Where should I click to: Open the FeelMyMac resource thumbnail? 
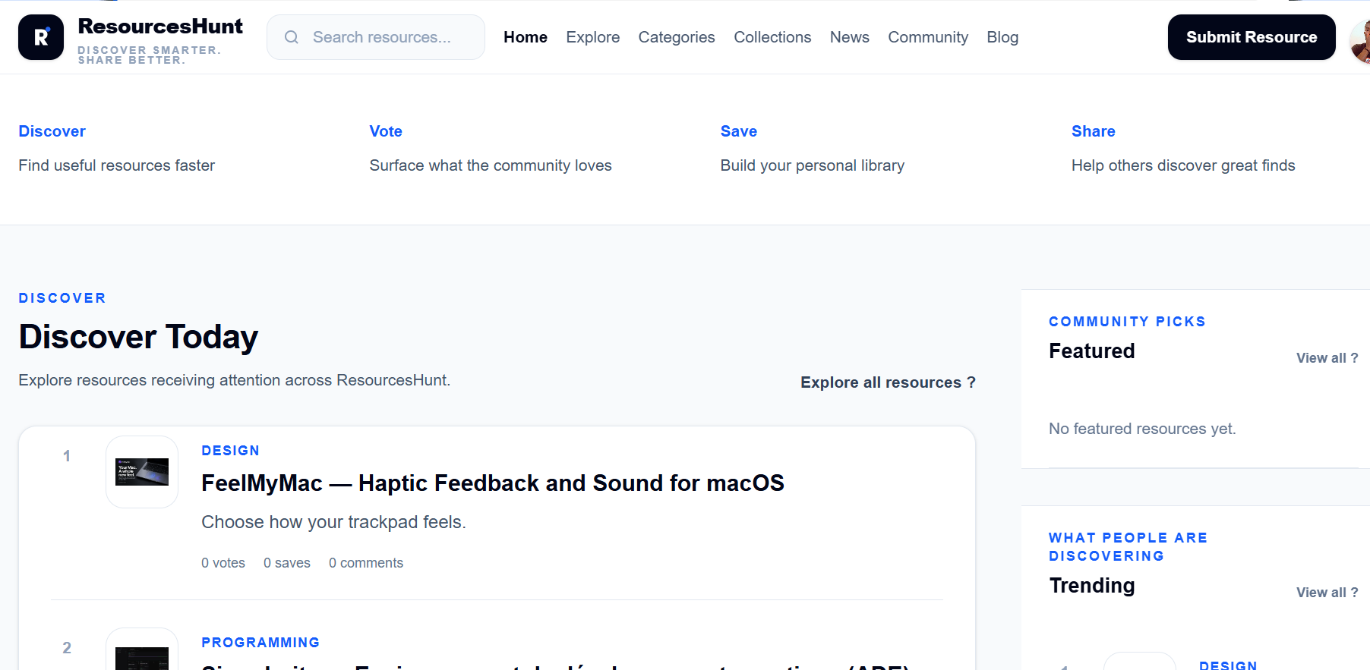pos(142,472)
